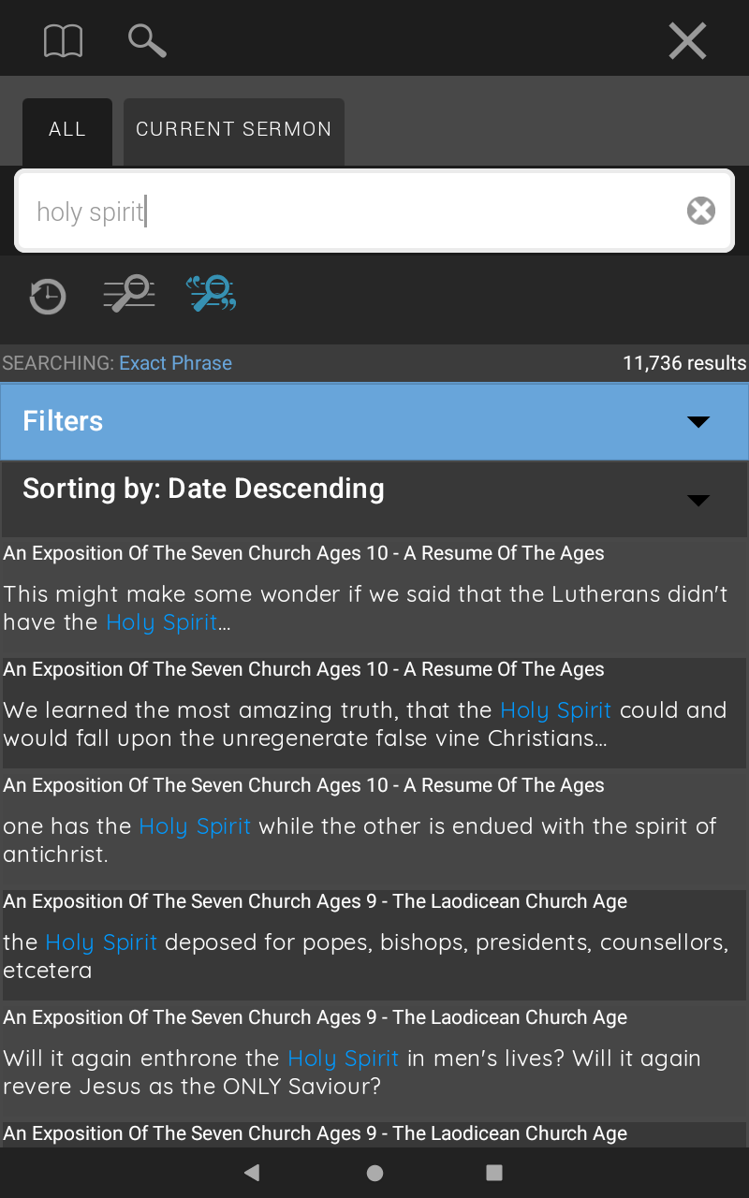The width and height of the screenshot is (749, 1198).
Task: Tap the magnifier search icon in top bar
Action: click(147, 40)
